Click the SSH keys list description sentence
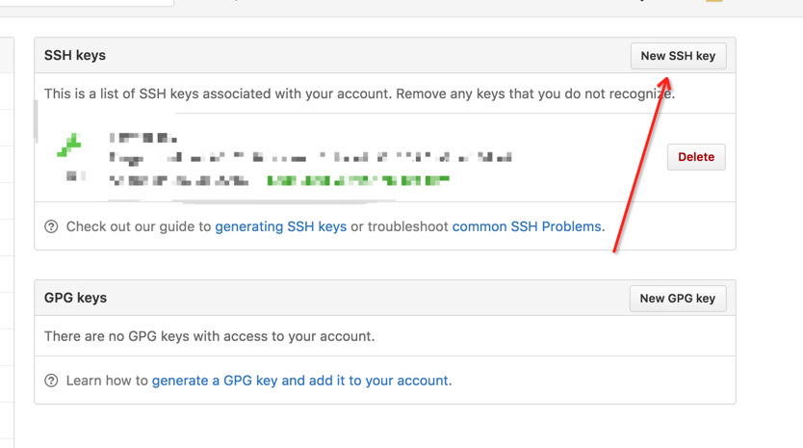This screenshot has height=448, width=803. pyautogui.click(x=359, y=93)
